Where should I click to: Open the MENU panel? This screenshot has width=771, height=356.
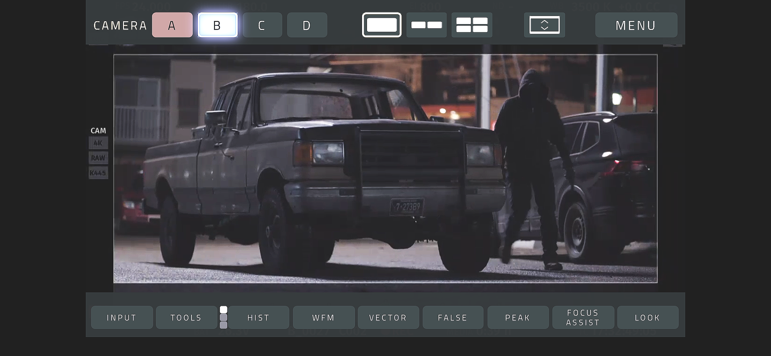point(636,25)
